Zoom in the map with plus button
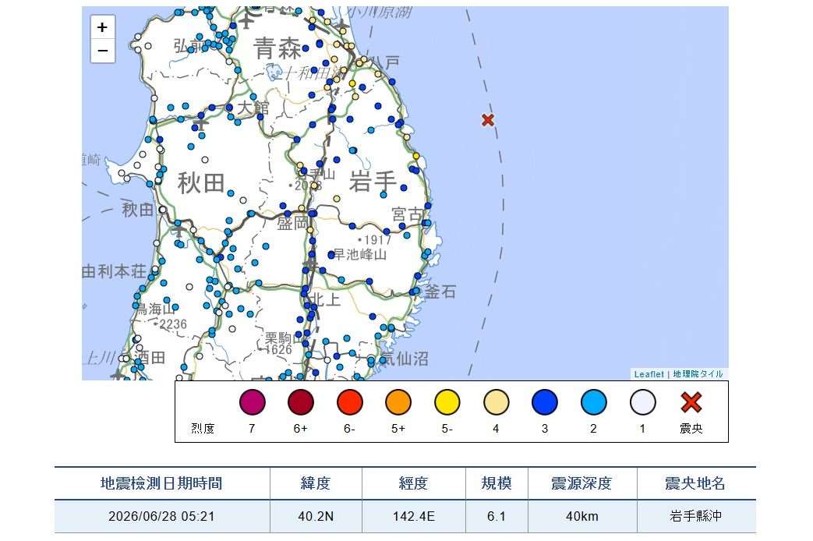 pos(103,27)
